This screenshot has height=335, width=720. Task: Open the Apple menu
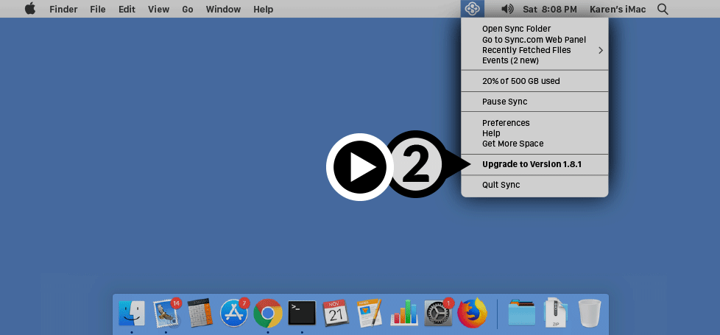pyautogui.click(x=30, y=9)
